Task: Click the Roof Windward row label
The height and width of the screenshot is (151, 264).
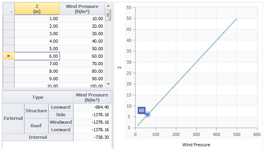Action: (61, 122)
